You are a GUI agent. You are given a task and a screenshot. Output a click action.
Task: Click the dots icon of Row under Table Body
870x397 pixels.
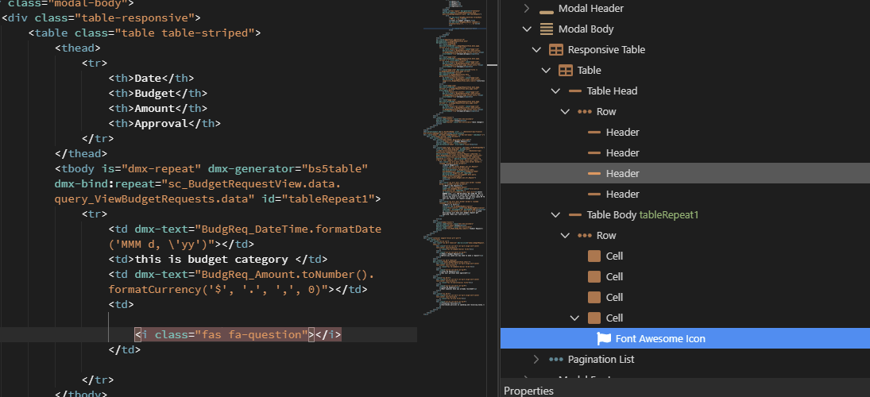pyautogui.click(x=584, y=235)
